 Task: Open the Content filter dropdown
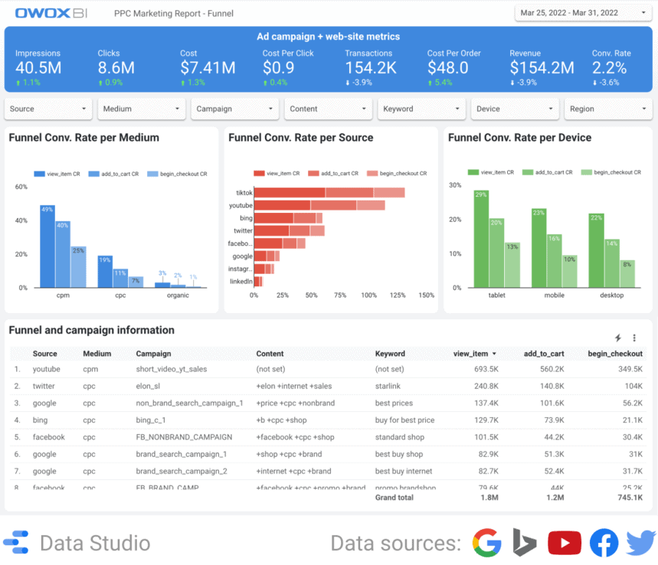click(x=328, y=109)
